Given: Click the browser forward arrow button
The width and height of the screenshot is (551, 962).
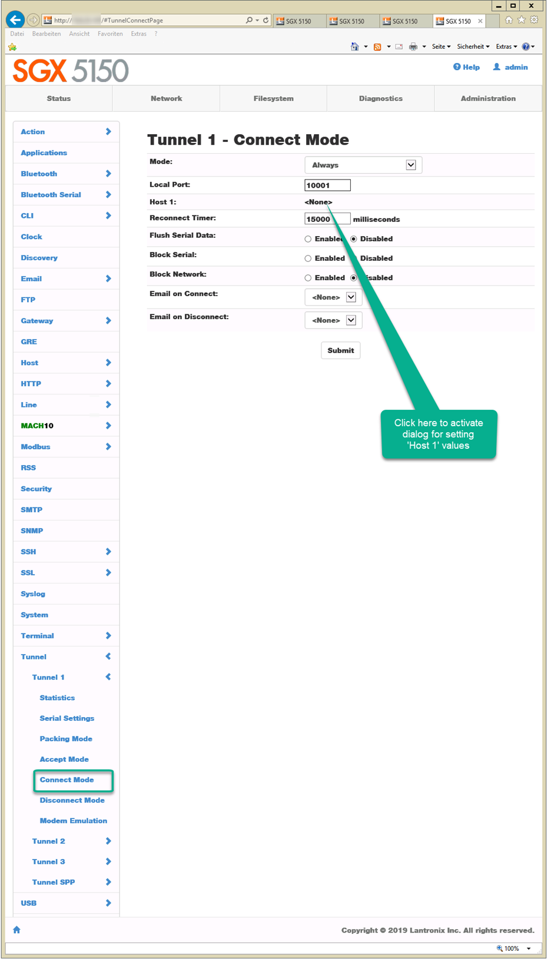Looking at the screenshot, I should [x=34, y=20].
